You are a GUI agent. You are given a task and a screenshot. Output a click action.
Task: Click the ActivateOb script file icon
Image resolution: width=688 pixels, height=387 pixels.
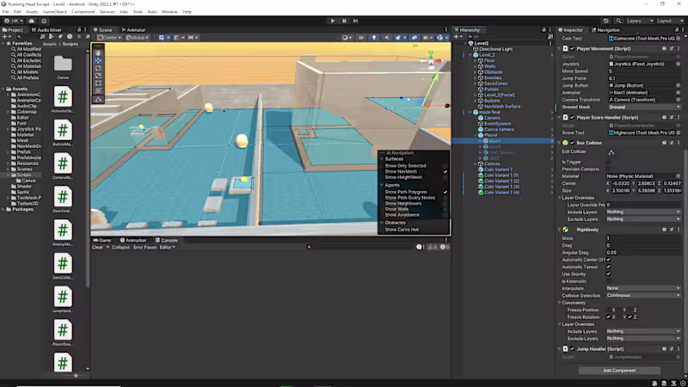(x=63, y=95)
